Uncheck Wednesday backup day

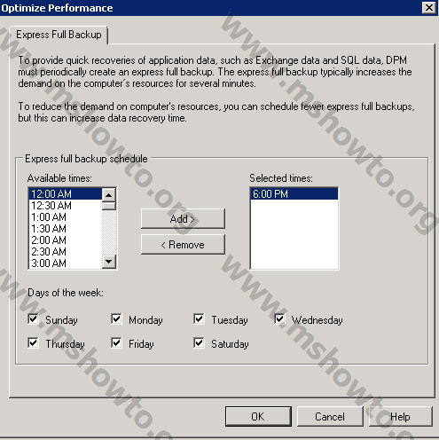pyautogui.click(x=279, y=319)
